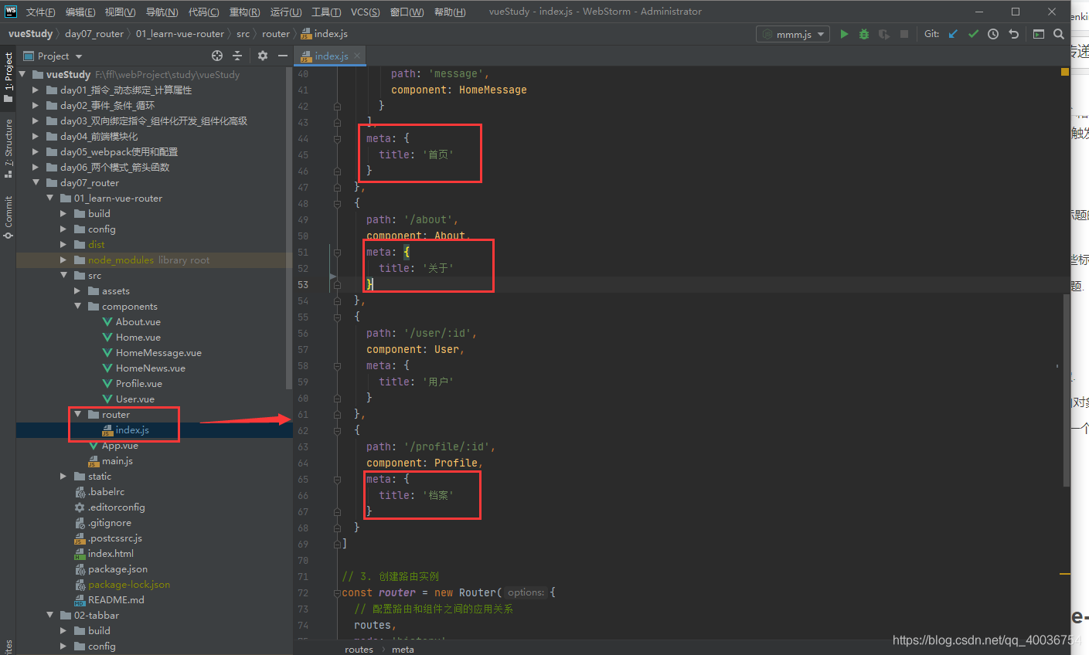Start debugging with the bug icon
Image resolution: width=1089 pixels, height=655 pixels.
864,34
